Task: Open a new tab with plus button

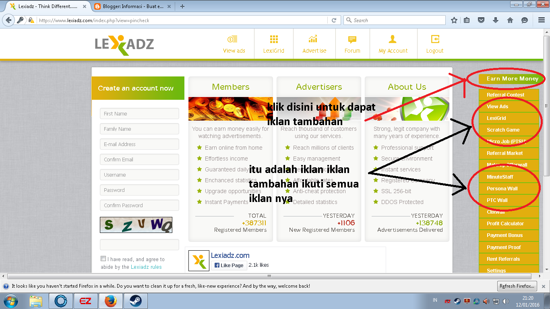Action: (182, 6)
